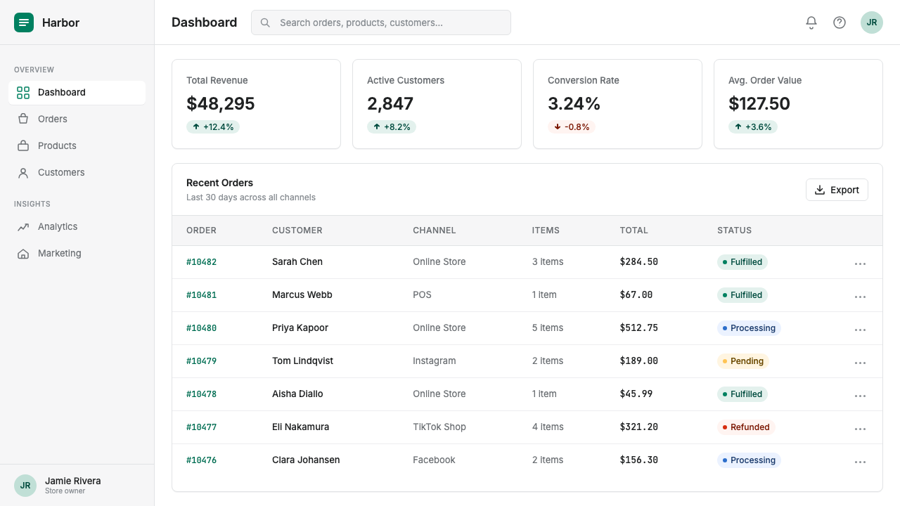The height and width of the screenshot is (506, 900).
Task: Click Jamie Rivera's avatar in sidebar footer
Action: (x=25, y=486)
